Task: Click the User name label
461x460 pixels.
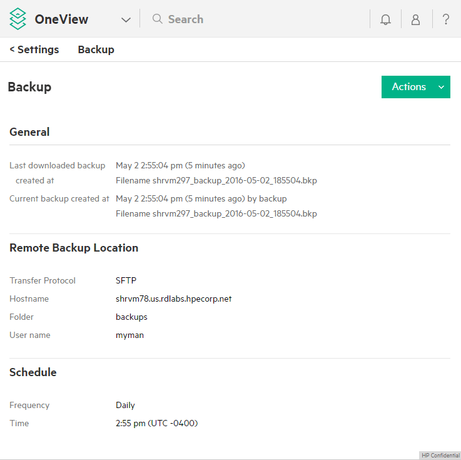Action: click(29, 335)
